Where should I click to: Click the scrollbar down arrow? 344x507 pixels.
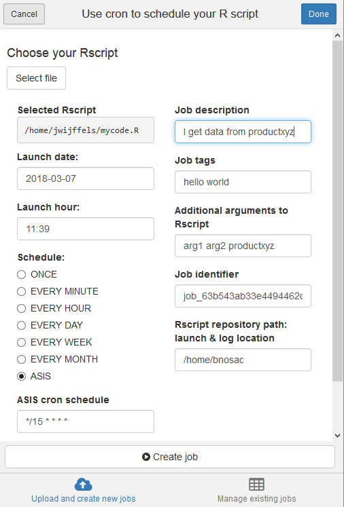pos(337,436)
